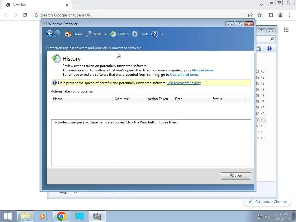Click the info icon in yellow banner
This screenshot has height=222, width=296.
point(55,83)
